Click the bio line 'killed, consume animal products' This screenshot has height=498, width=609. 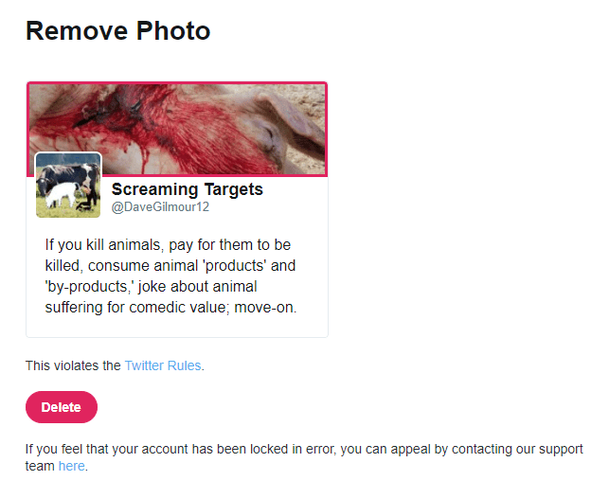[170, 265]
